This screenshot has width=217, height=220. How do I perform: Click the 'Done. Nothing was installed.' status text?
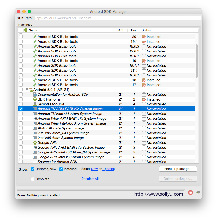(x=39, y=195)
